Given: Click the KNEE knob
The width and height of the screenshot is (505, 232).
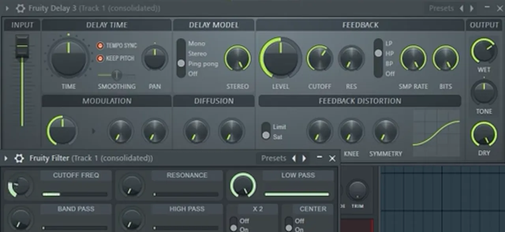Looking at the screenshot, I should [x=351, y=131].
